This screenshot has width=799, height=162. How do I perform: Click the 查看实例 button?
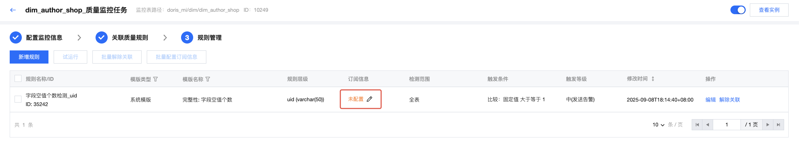(x=769, y=10)
